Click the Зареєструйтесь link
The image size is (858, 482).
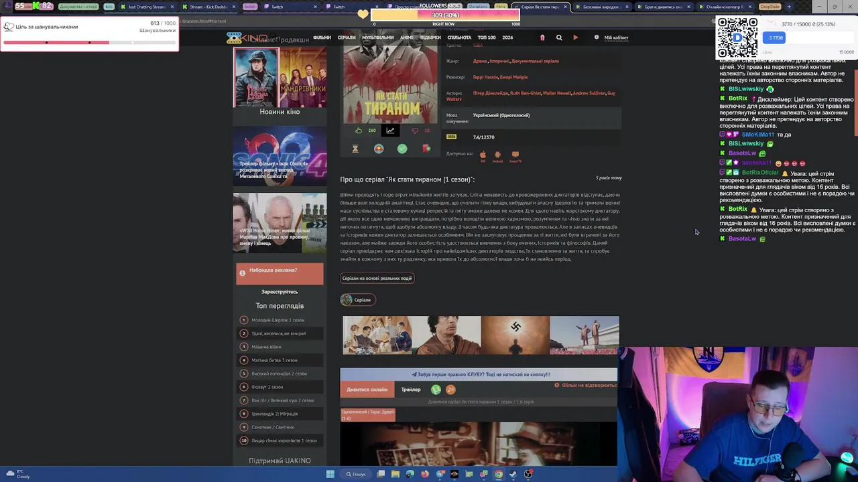280,292
